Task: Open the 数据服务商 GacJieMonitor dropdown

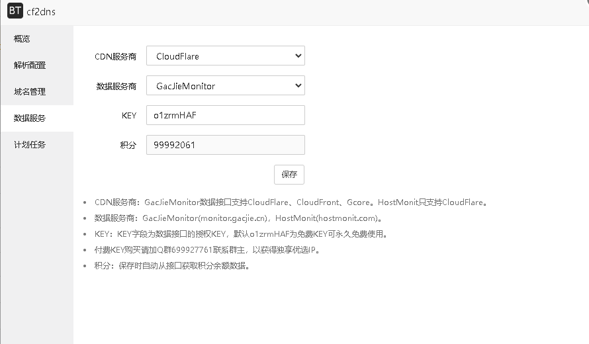Action: coord(225,86)
